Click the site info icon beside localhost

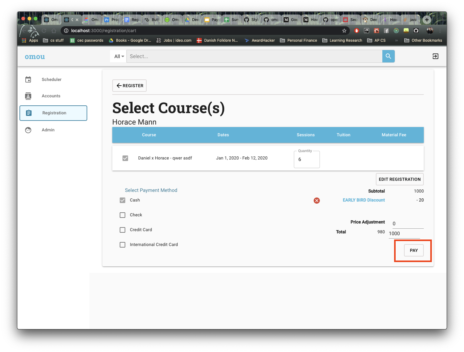66,31
